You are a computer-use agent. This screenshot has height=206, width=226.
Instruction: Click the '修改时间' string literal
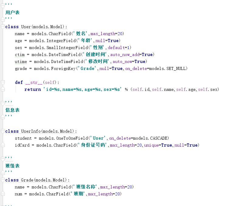[x=98, y=61]
